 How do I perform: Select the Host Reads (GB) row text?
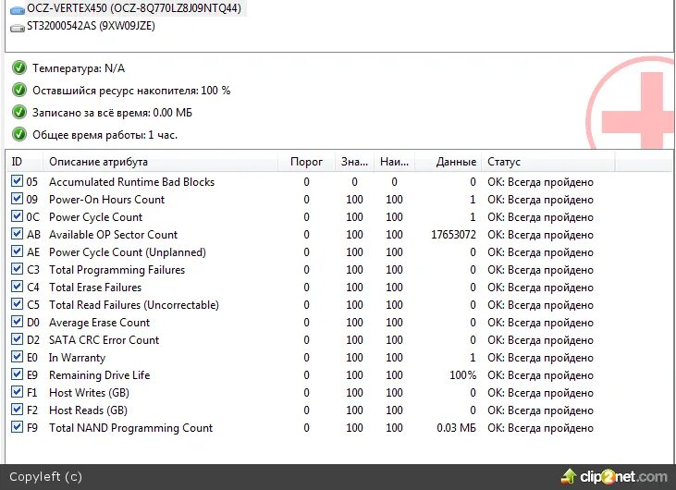pyautogui.click(x=89, y=410)
